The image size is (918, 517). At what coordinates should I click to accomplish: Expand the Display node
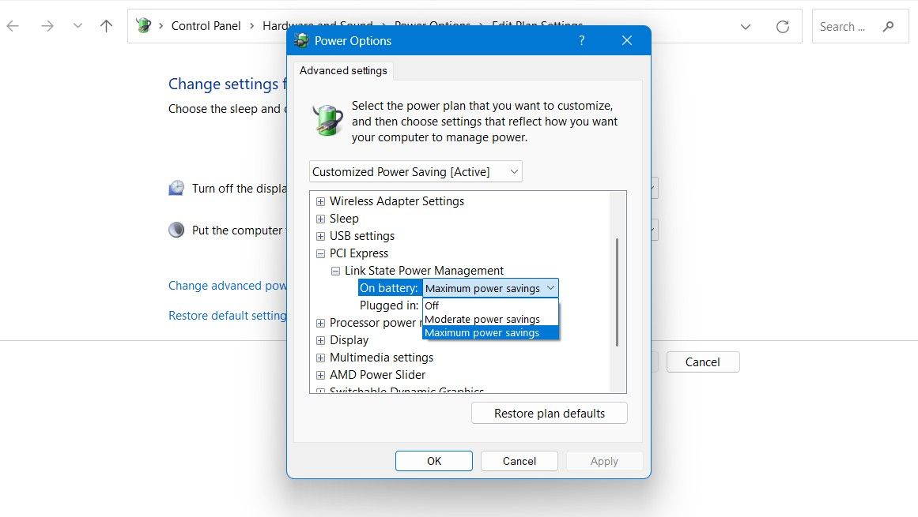[320, 340]
